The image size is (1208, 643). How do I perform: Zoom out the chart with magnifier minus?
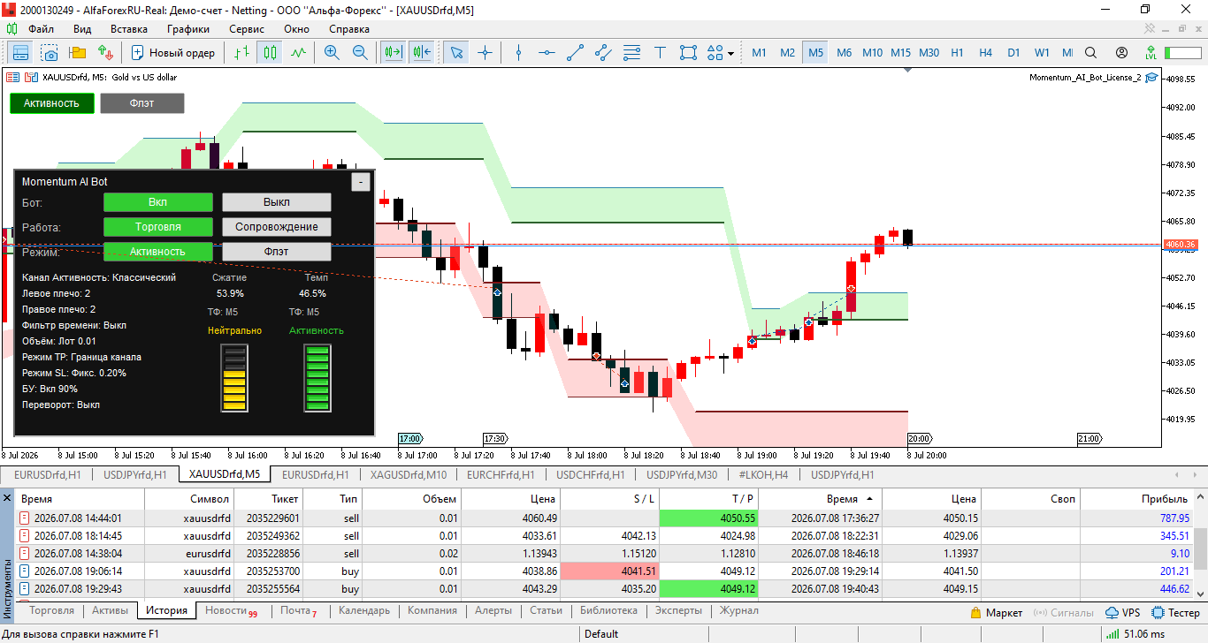click(360, 53)
